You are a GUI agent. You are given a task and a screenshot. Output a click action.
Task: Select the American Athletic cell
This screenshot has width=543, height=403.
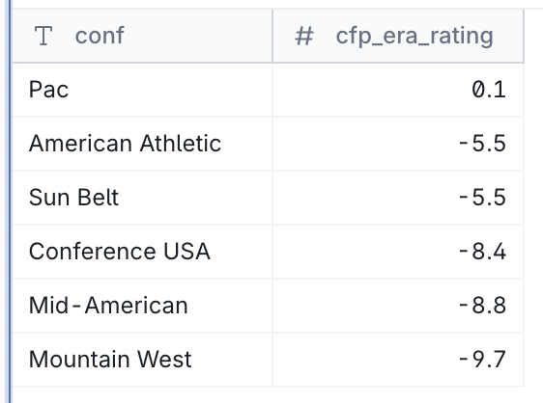tap(142, 144)
